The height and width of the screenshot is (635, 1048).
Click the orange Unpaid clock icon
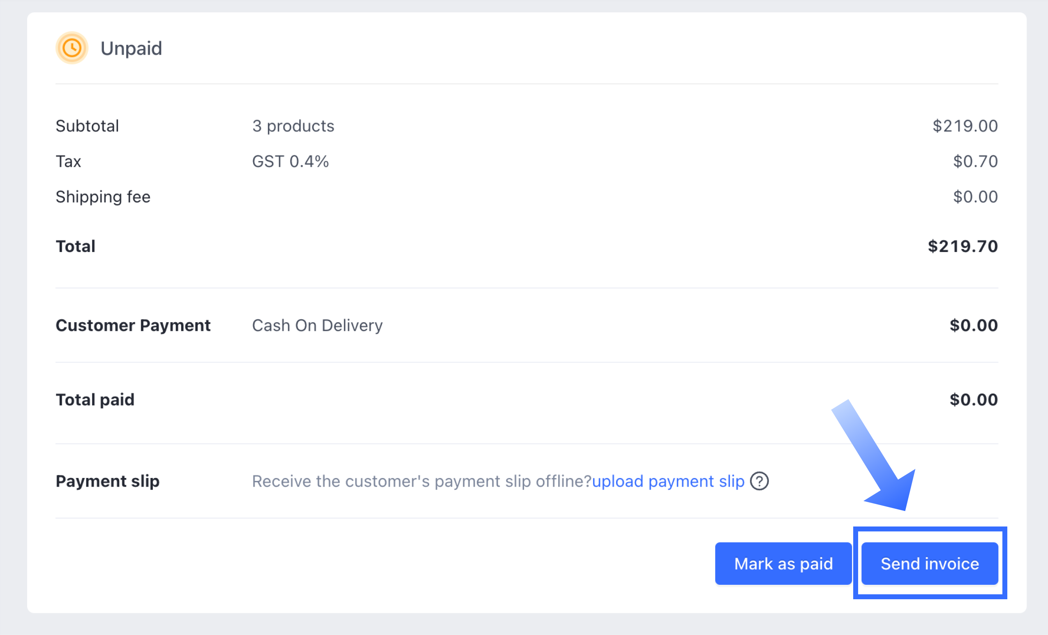[x=72, y=48]
